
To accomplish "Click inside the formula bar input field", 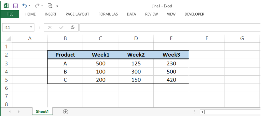I will [170, 27].
